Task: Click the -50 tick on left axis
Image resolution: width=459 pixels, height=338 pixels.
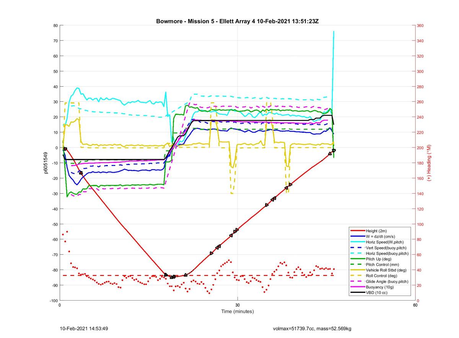Action: (x=54, y=224)
